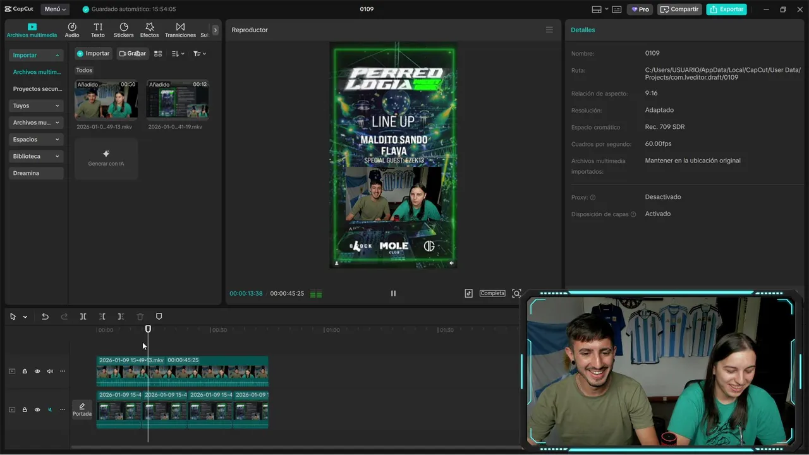The height and width of the screenshot is (455, 809).
Task: Click the Generar con IA tile
Action: click(x=106, y=159)
